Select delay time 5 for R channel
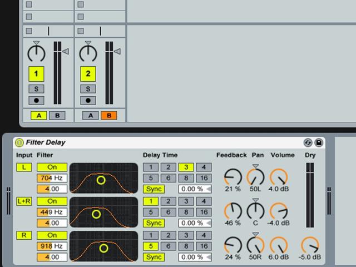The image size is (356, 267). 151,246
